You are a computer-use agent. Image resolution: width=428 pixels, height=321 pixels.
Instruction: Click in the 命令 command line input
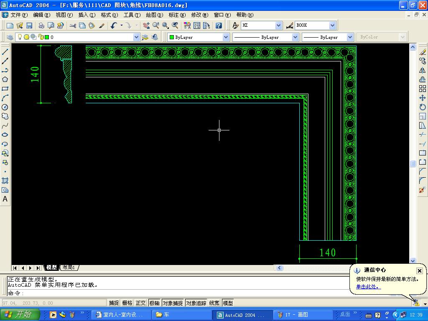pyautogui.click(x=167, y=293)
